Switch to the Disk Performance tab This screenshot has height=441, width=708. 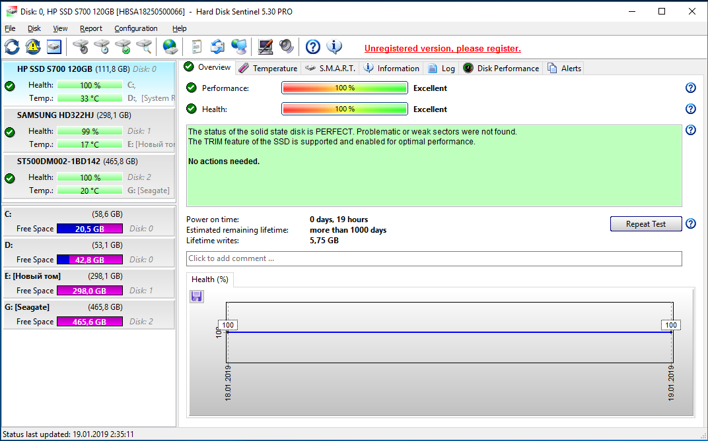click(501, 68)
